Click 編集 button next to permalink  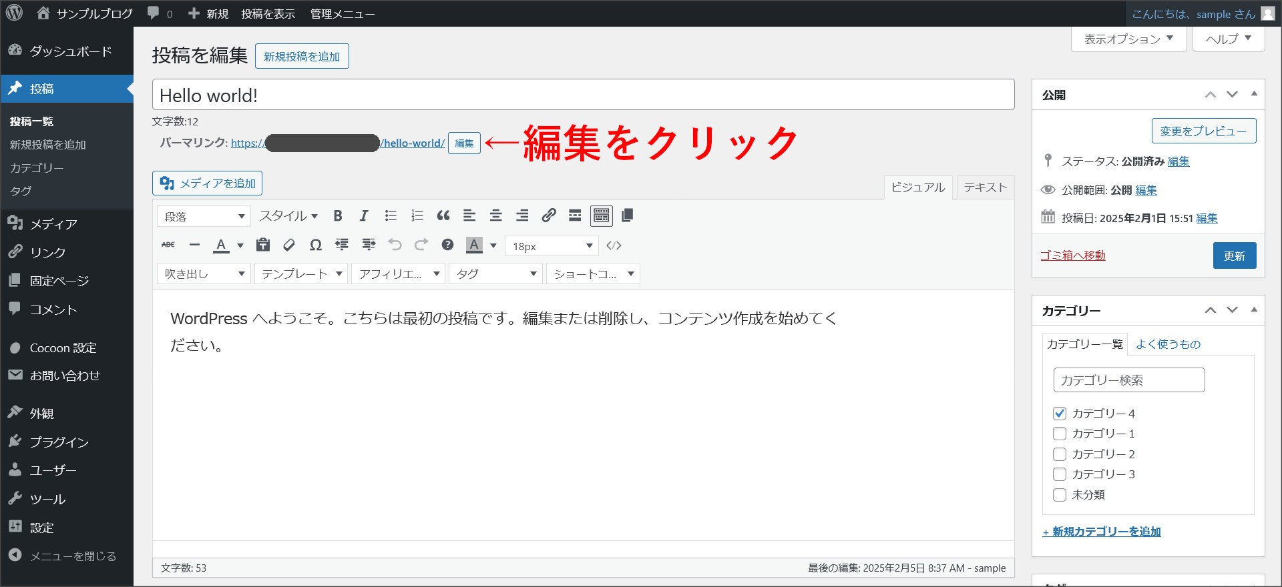pos(464,143)
